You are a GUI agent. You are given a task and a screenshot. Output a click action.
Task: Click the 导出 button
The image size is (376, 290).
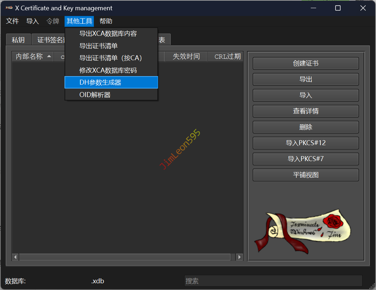305,79
